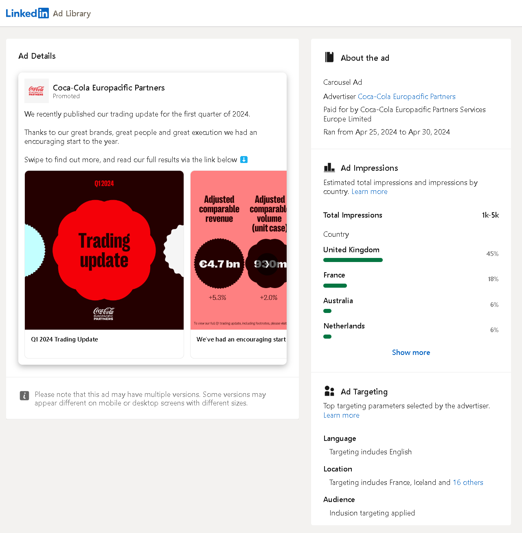Click the United Kingdom impressions progress bar
The height and width of the screenshot is (533, 522).
click(353, 260)
